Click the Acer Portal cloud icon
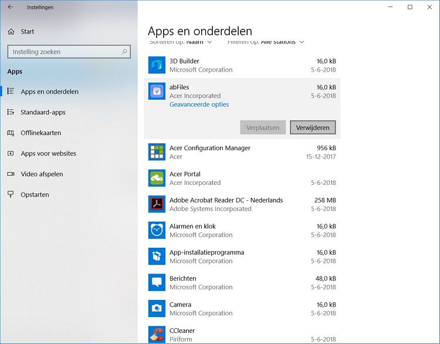 pyautogui.click(x=157, y=178)
